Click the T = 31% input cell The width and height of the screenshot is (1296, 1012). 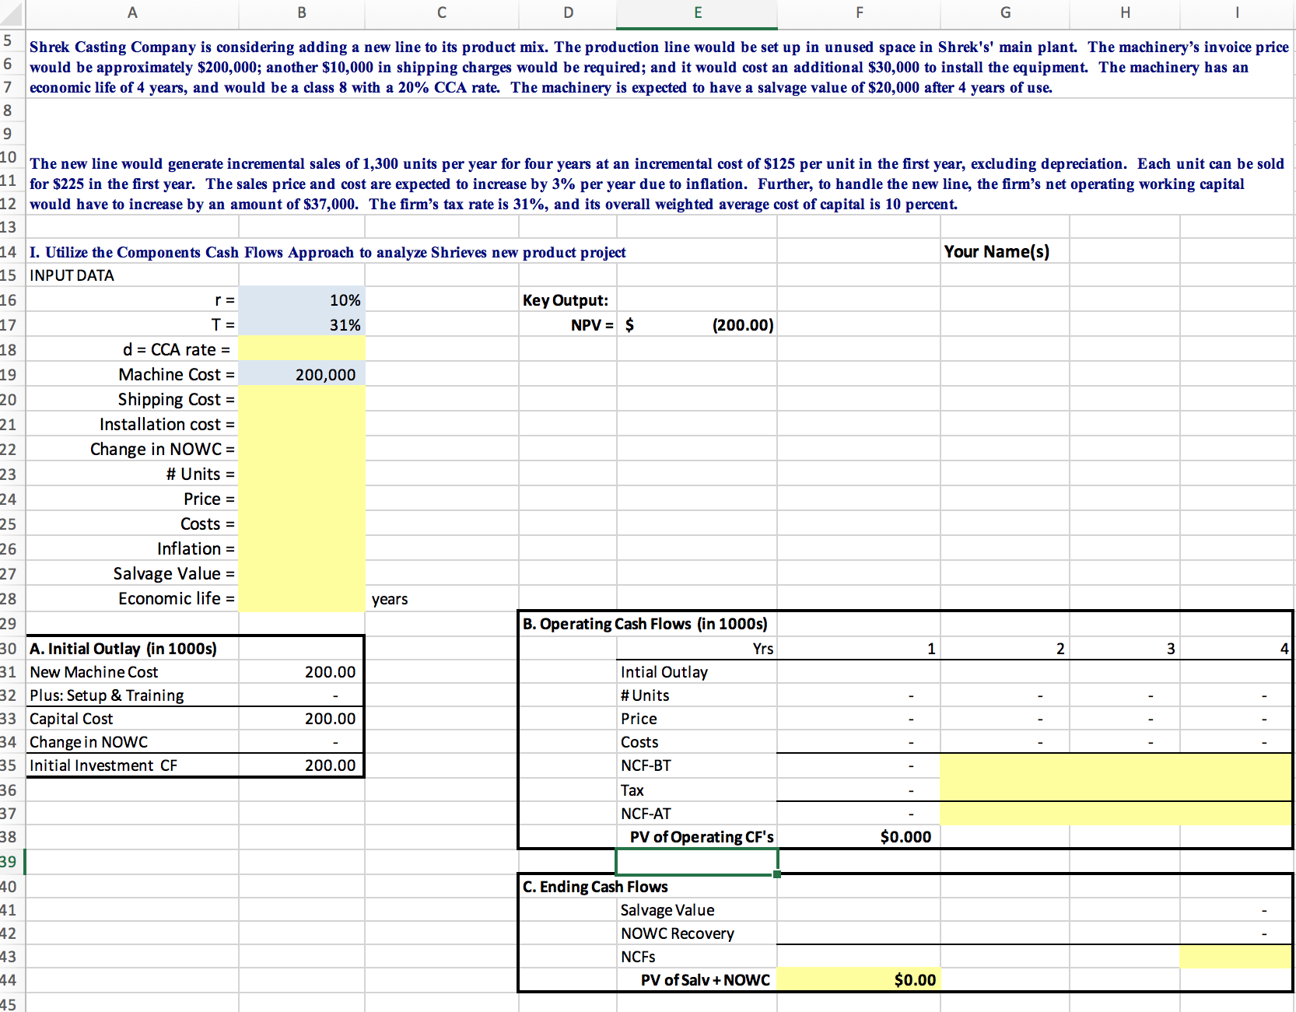pyautogui.click(x=302, y=325)
